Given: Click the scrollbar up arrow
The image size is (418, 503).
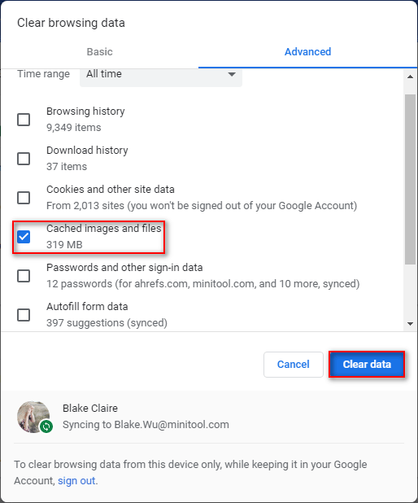Looking at the screenshot, I should [410, 77].
